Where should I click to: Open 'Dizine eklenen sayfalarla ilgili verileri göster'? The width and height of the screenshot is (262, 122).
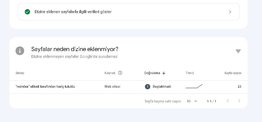tap(129, 12)
